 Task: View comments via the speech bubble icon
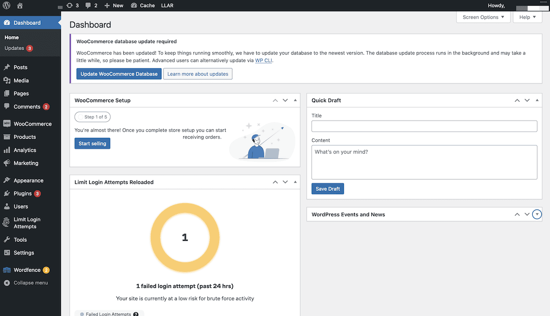88,5
